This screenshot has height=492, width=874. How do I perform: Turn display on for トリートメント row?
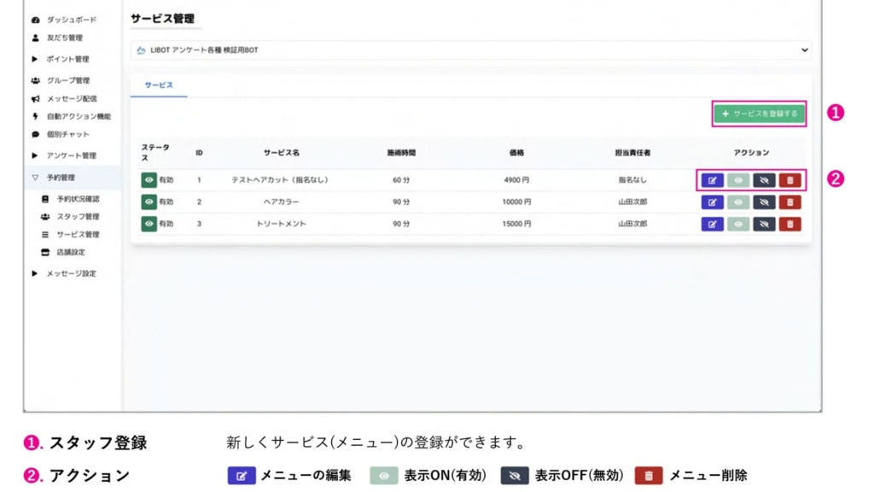click(x=738, y=224)
